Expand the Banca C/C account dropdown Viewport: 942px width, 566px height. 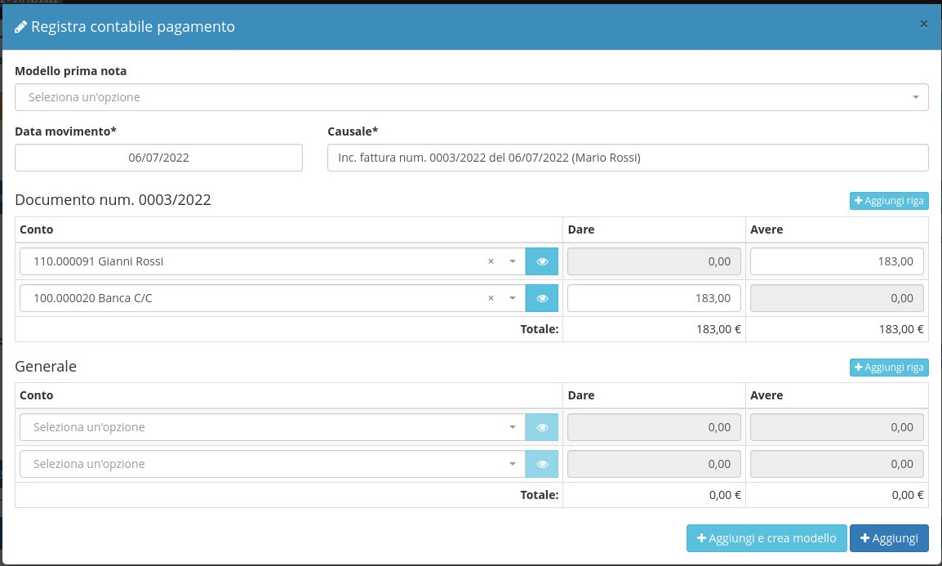pyautogui.click(x=512, y=299)
